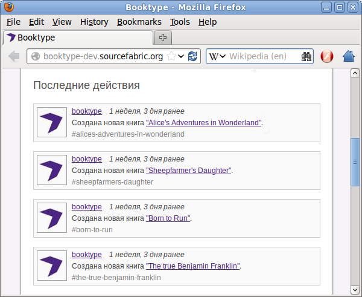
Task: Open the URL history dropdown arrow
Action: click(181, 56)
